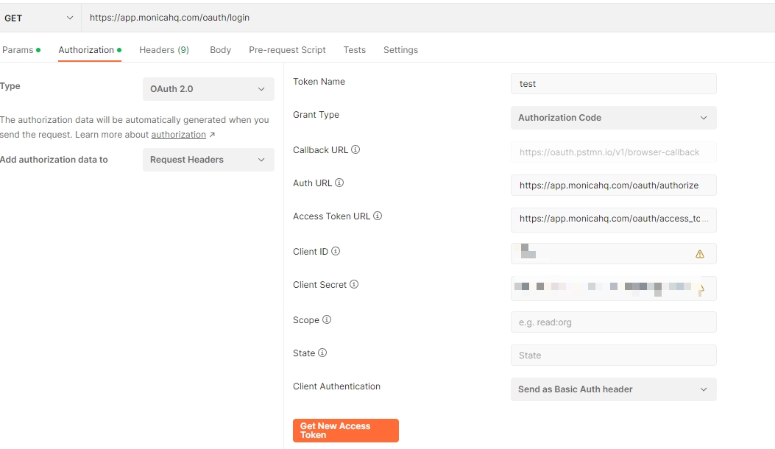Click the Access Token URL info icon
The width and height of the screenshot is (775, 449).
[x=378, y=216]
